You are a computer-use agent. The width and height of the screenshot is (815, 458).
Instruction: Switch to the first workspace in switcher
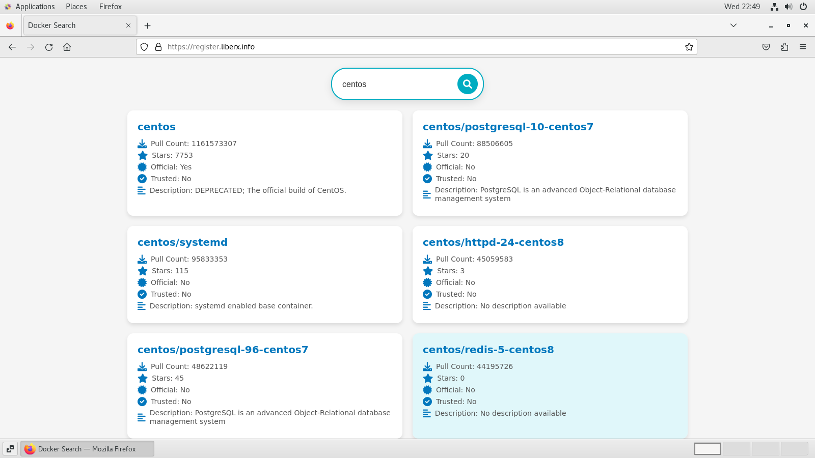point(708,449)
